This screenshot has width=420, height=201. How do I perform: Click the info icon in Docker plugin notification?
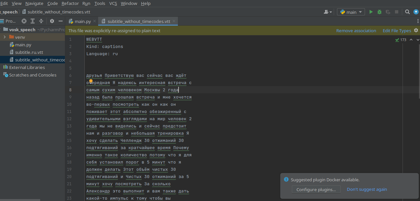(x=286, y=180)
